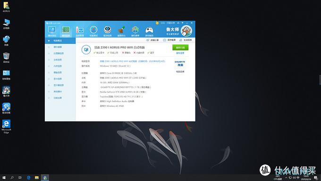
Task: Click the CPU temperature taskbar readout
Action: [x=278, y=178]
